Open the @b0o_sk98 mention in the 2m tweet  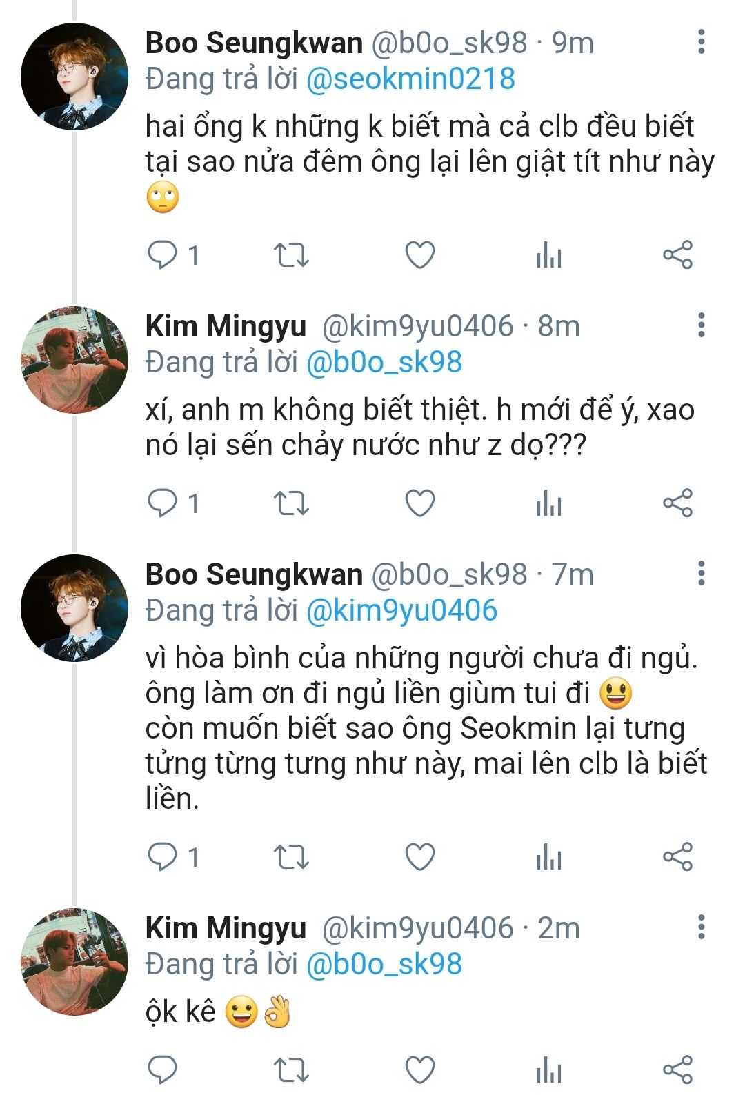tap(384, 964)
